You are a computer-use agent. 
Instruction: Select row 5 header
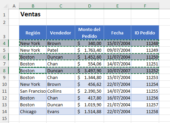pos(4,50)
